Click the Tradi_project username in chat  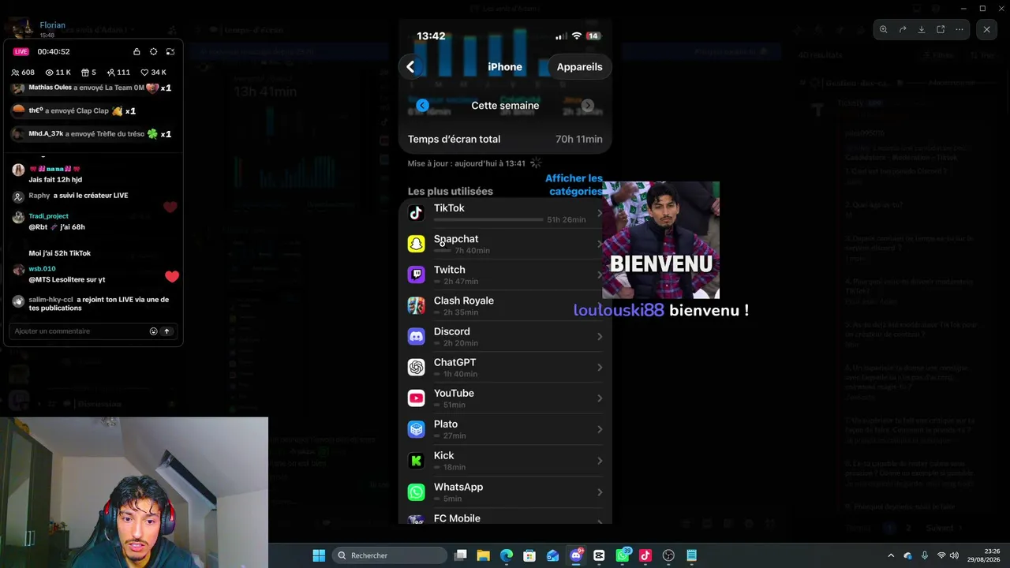pyautogui.click(x=48, y=216)
